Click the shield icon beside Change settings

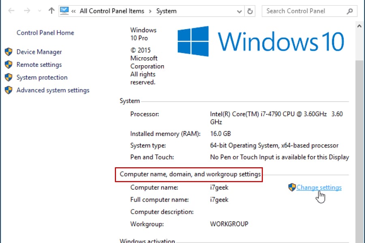[x=292, y=187]
